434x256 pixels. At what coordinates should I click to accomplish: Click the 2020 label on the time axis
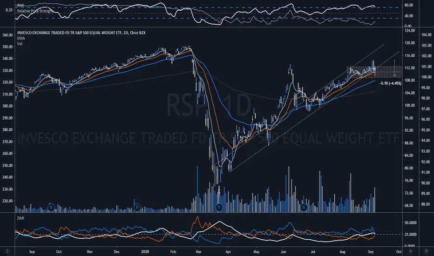145,251
